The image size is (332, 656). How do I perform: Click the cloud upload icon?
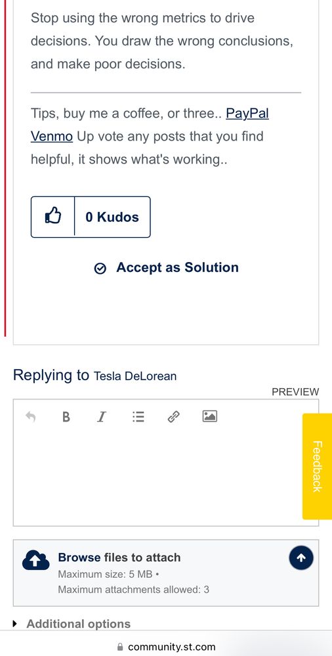tap(35, 559)
